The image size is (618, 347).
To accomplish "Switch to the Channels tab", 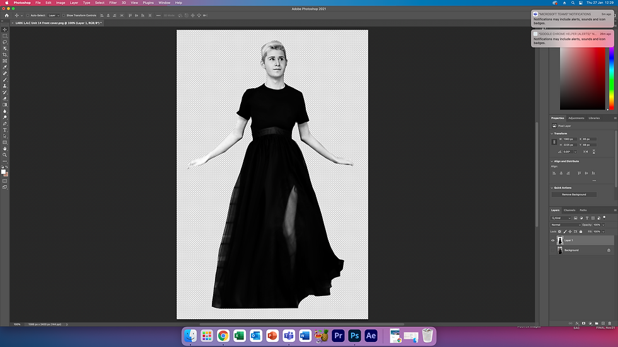I will (x=569, y=210).
